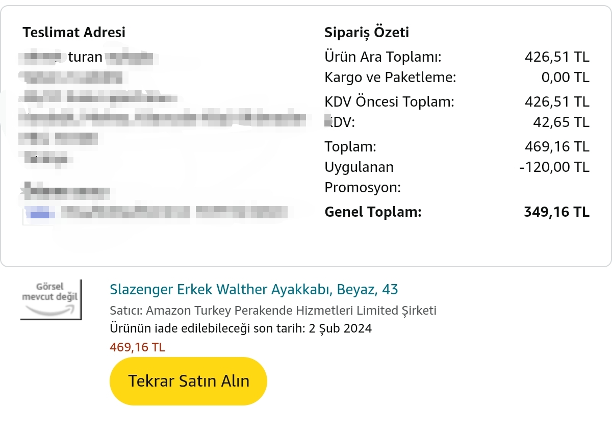Click the 'Görsel mevcut değil' product thumbnail
This screenshot has width=612, height=433.
(50, 299)
